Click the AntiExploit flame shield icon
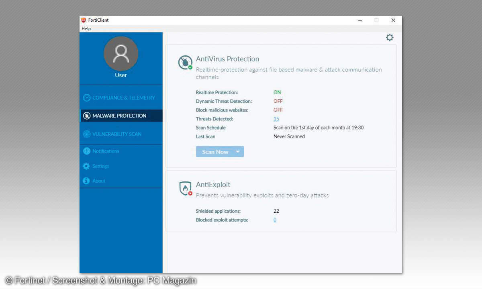Image resolution: width=482 pixels, height=289 pixels. pyautogui.click(x=185, y=188)
